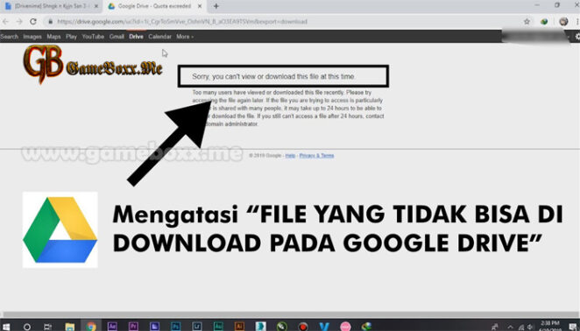Open a new browser tab

point(216,6)
